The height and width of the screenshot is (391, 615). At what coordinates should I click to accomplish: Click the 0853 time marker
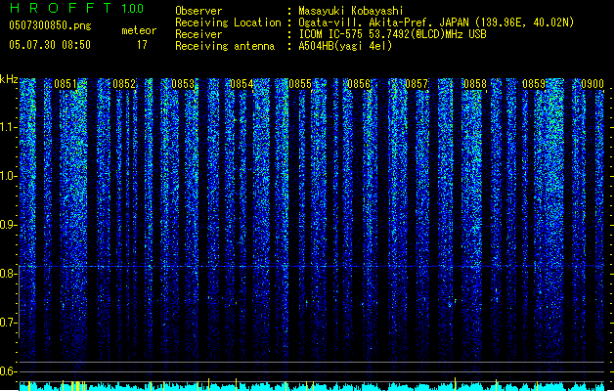[183, 84]
